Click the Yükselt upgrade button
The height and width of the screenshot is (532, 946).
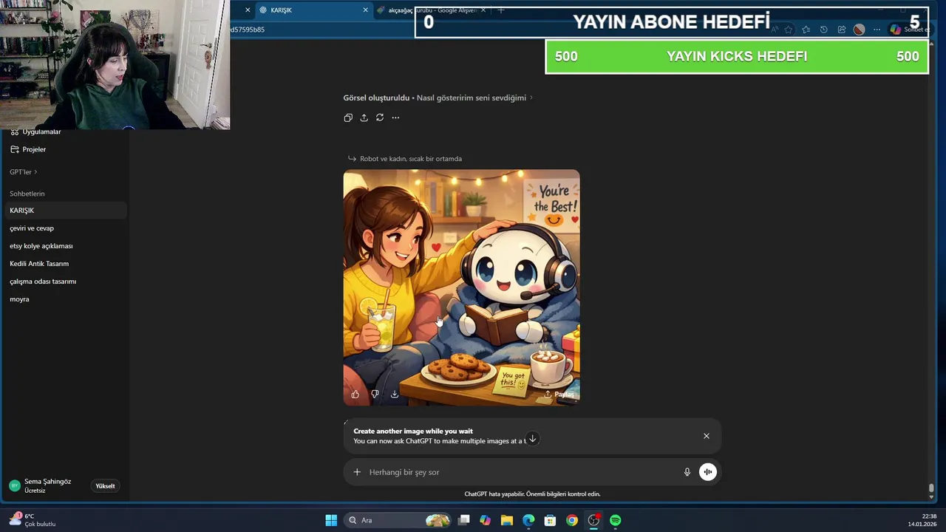point(105,486)
